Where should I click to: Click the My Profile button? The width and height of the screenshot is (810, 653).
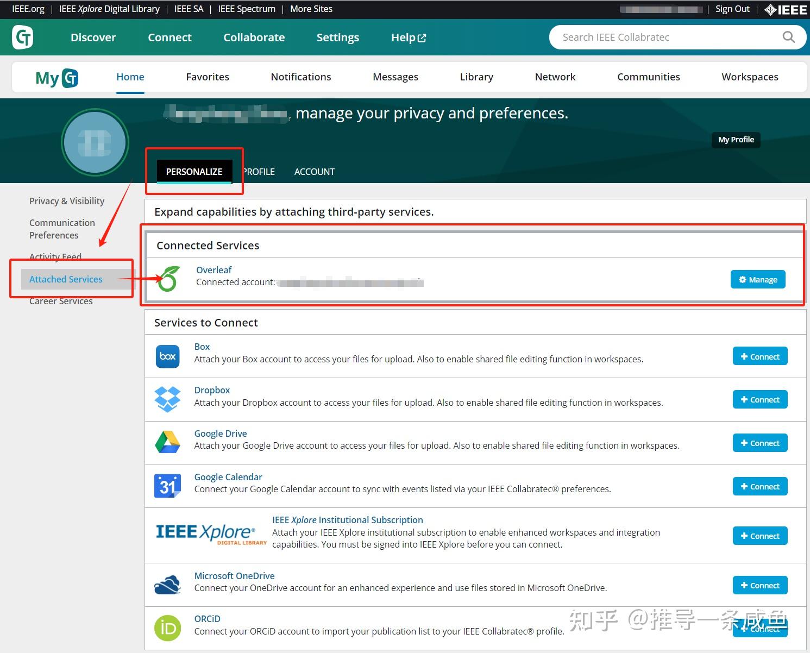[736, 140]
